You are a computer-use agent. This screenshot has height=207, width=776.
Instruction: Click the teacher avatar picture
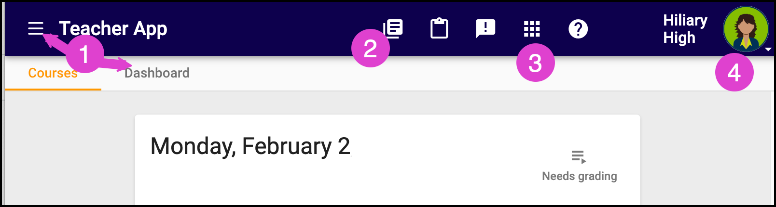(746, 29)
